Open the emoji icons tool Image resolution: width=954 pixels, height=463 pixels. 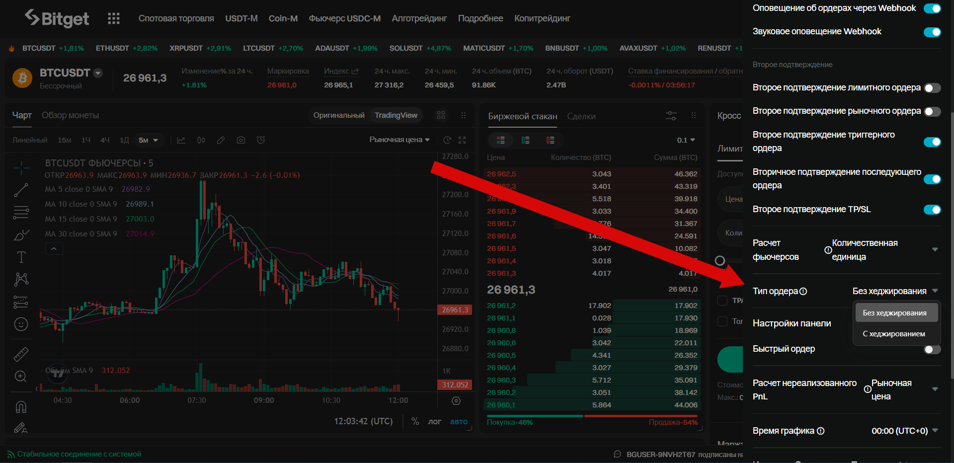click(21, 324)
